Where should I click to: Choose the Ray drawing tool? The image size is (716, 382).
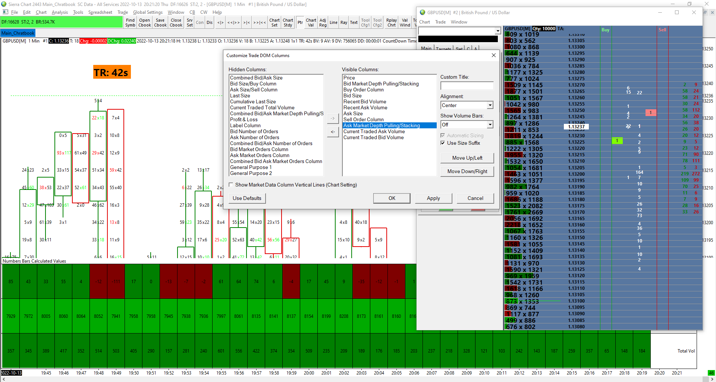click(x=344, y=22)
